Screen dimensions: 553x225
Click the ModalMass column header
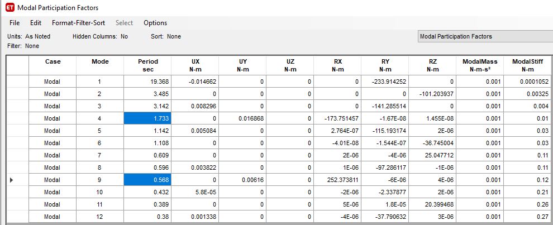click(480, 65)
